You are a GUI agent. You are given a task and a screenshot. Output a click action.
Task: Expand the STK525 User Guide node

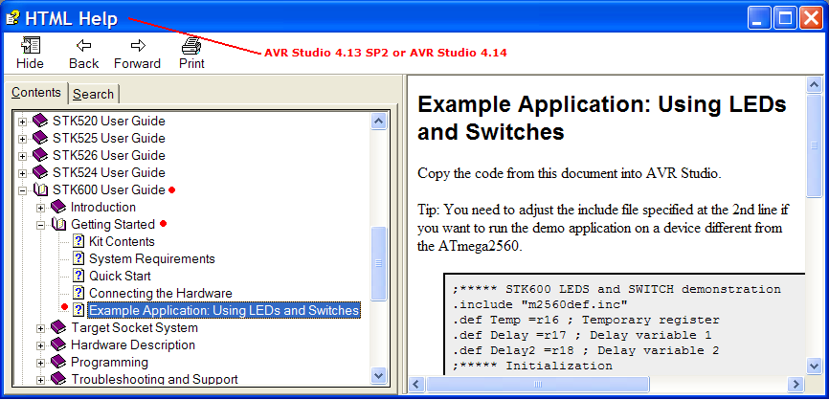click(x=23, y=139)
